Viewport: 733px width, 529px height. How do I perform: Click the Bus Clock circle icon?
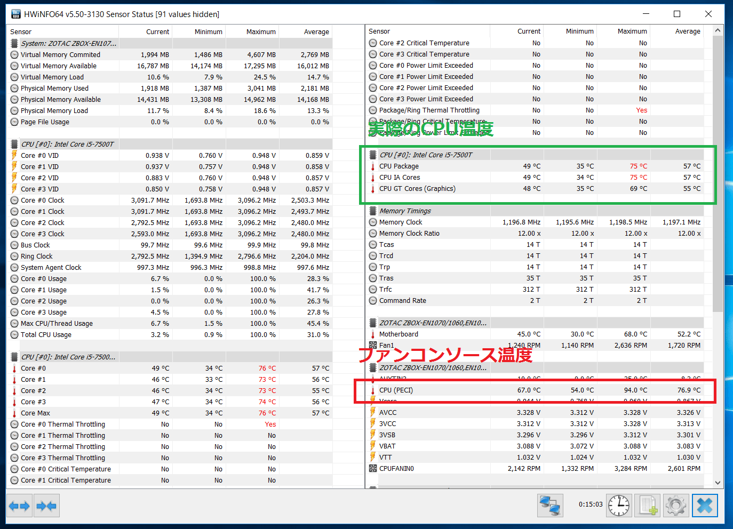tap(14, 245)
